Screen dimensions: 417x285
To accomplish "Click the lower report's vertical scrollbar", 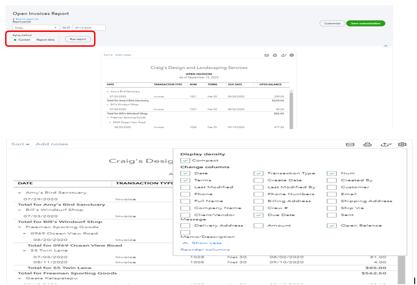I will [x=401, y=270].
